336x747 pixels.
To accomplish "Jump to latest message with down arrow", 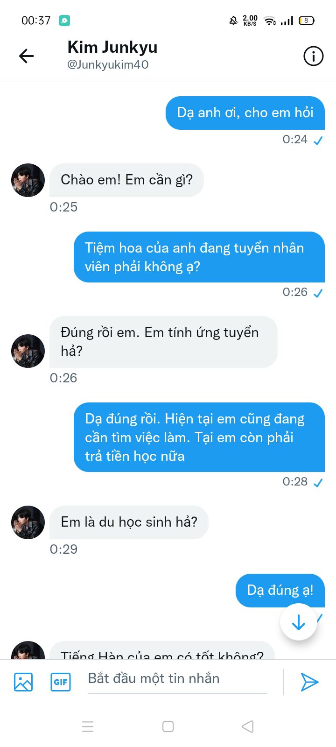I will 298,622.
